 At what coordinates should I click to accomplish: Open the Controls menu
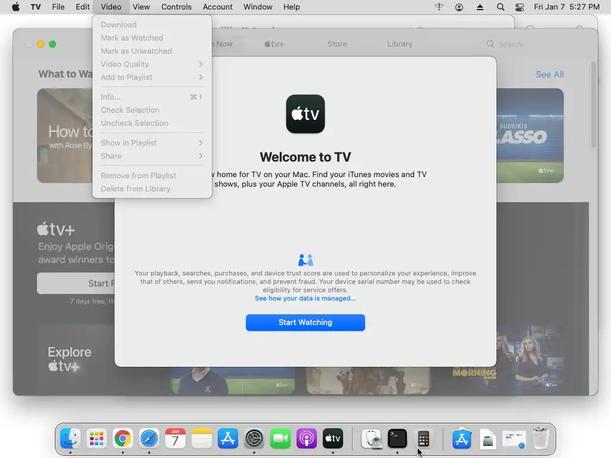177,7
